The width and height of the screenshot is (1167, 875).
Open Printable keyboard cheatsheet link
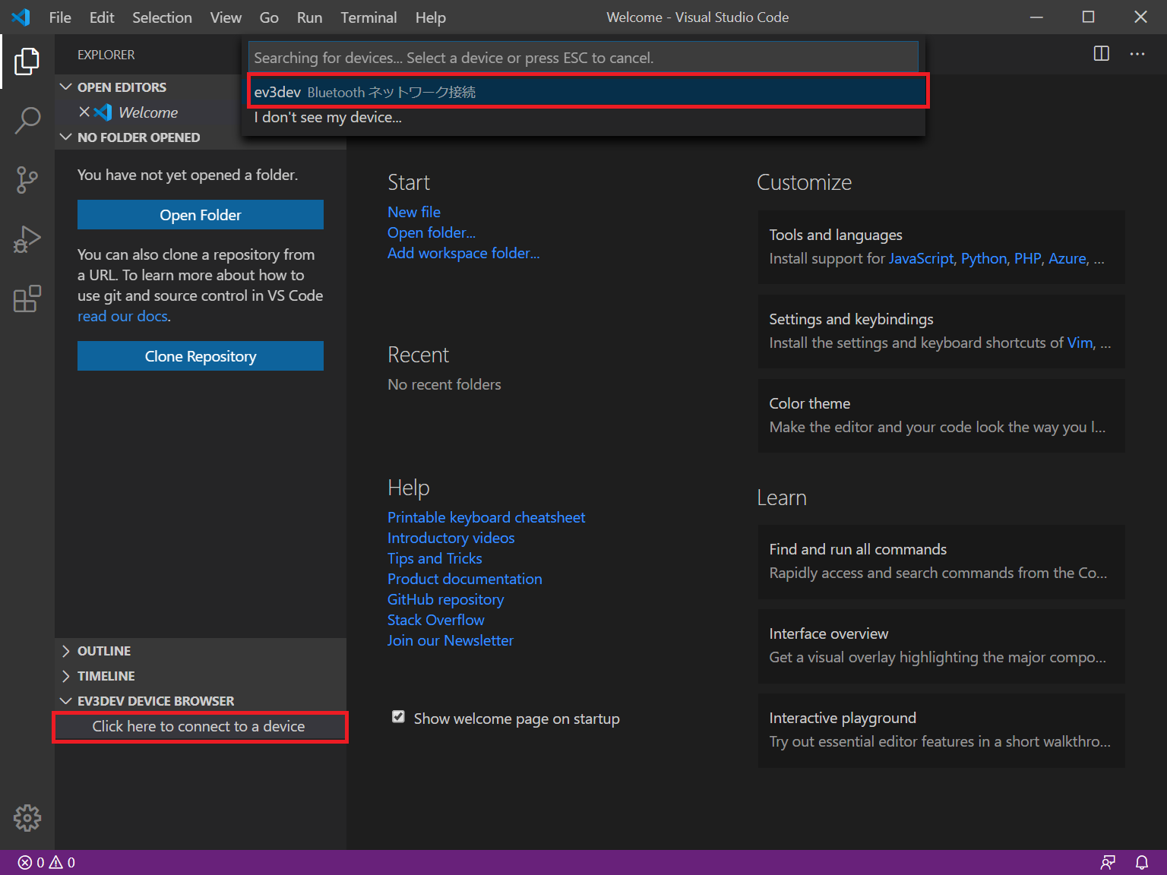click(486, 517)
